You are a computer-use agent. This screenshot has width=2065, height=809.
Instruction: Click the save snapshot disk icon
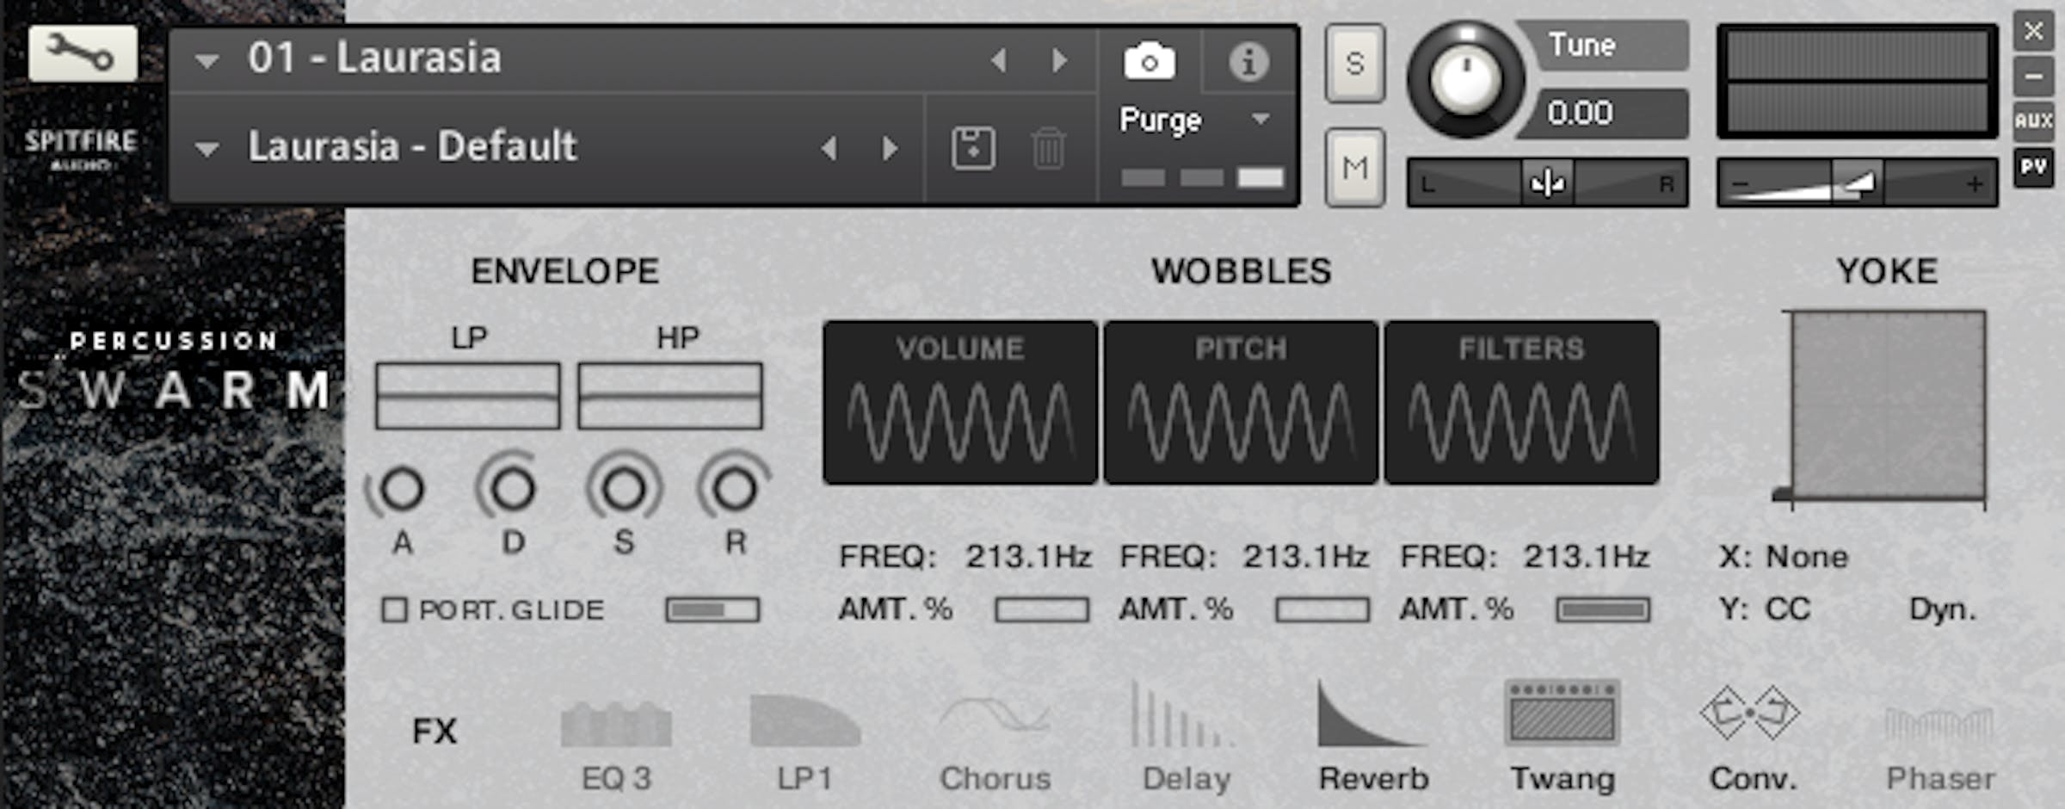tap(973, 149)
